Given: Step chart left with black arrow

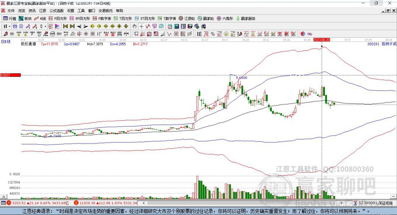Looking at the screenshot, I should [79, 26].
